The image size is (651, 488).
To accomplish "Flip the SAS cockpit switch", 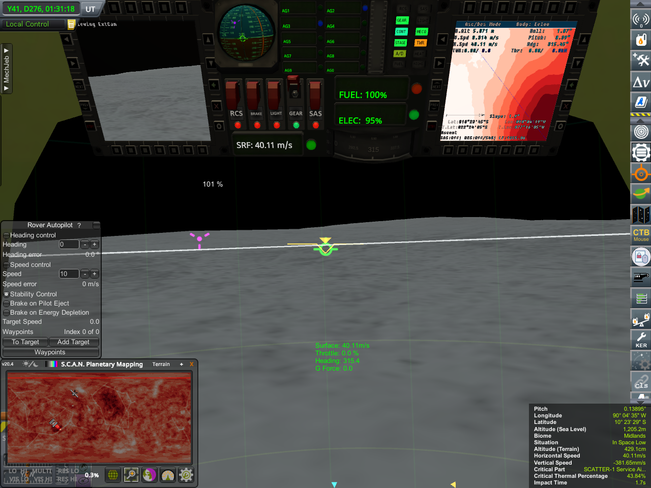I will (x=315, y=95).
